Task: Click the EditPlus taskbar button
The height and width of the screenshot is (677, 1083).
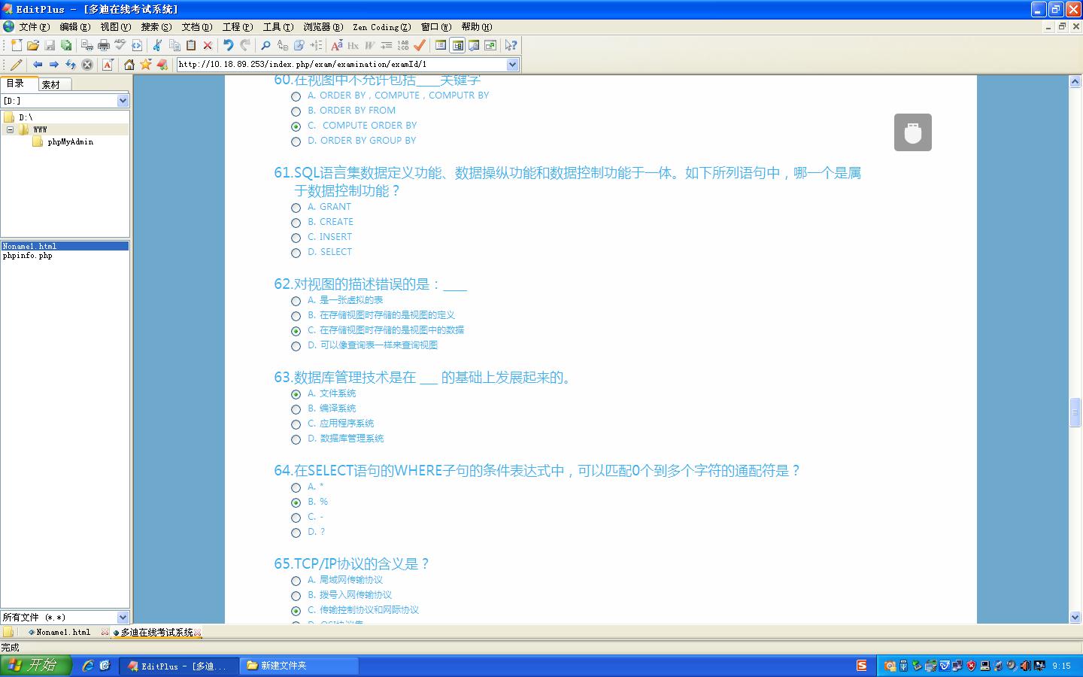Action: coord(179,666)
